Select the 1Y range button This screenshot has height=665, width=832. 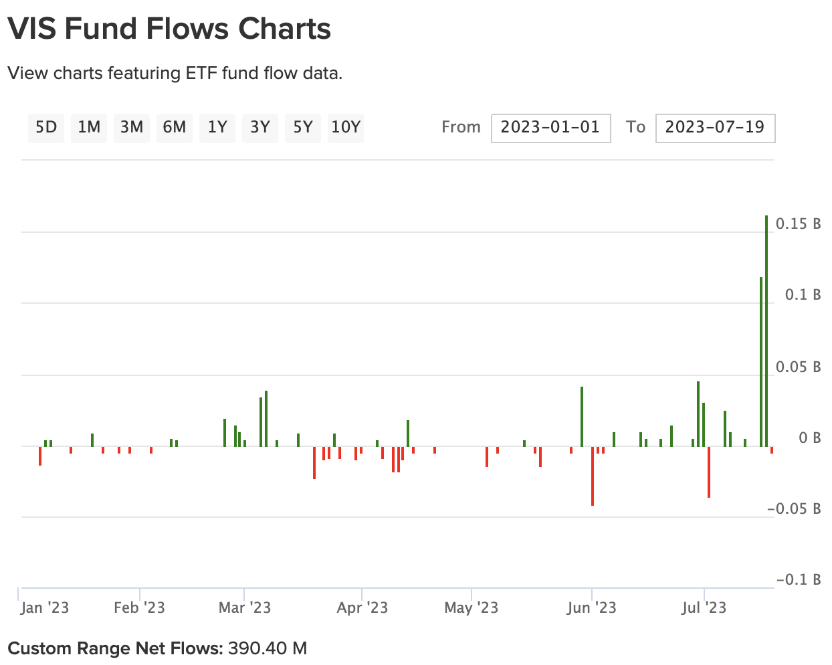click(217, 127)
